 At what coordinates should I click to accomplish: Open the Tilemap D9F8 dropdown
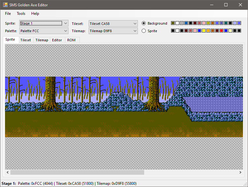point(113,31)
